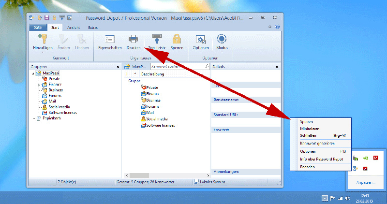Select Mail in the center list
The image size is (387, 204).
click(x=150, y=113)
